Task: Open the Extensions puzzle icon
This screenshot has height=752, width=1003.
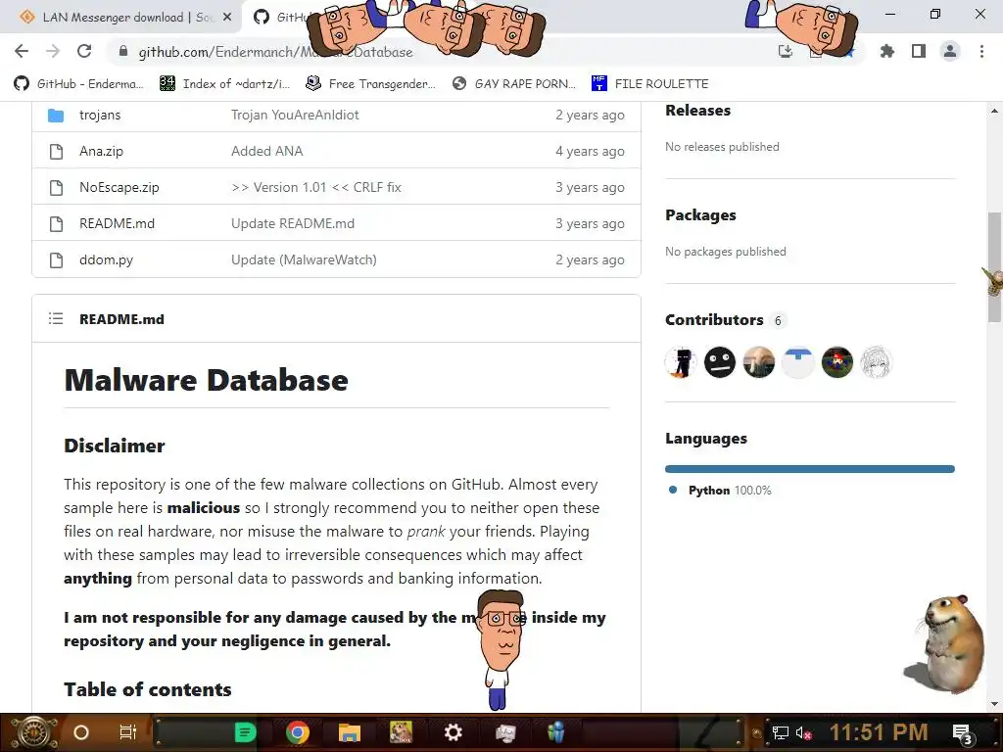Action: click(x=886, y=51)
